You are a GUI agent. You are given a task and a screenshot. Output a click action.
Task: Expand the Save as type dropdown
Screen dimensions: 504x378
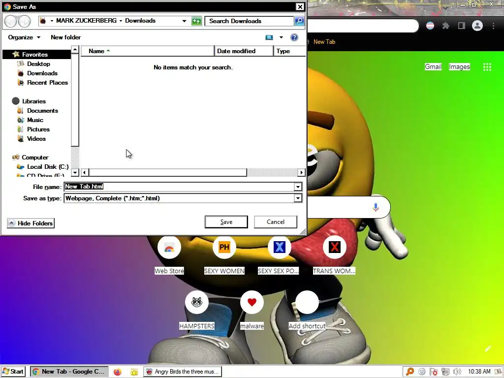pos(298,198)
